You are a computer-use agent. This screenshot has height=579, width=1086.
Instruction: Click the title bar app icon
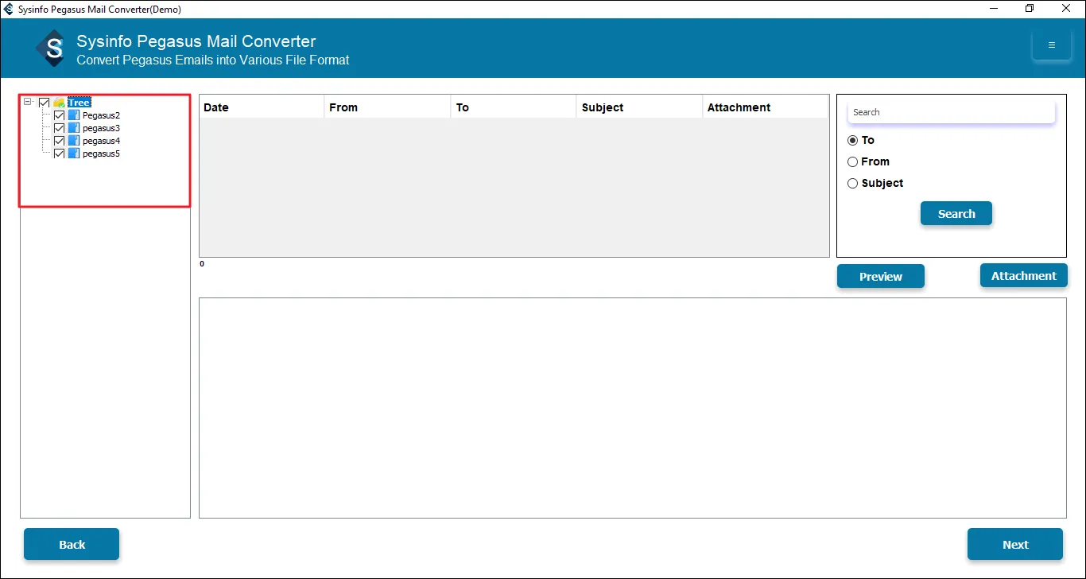click(x=9, y=9)
